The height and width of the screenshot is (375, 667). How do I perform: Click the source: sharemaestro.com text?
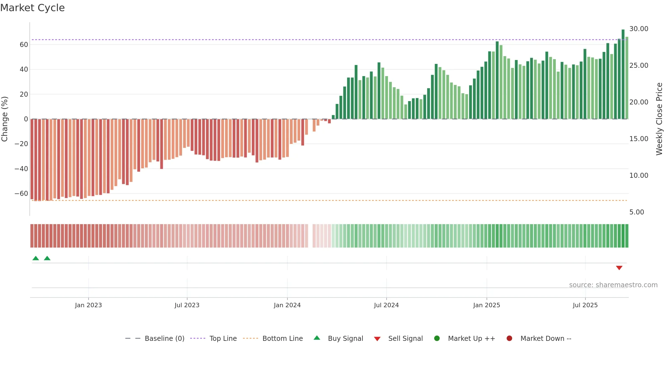tap(613, 285)
